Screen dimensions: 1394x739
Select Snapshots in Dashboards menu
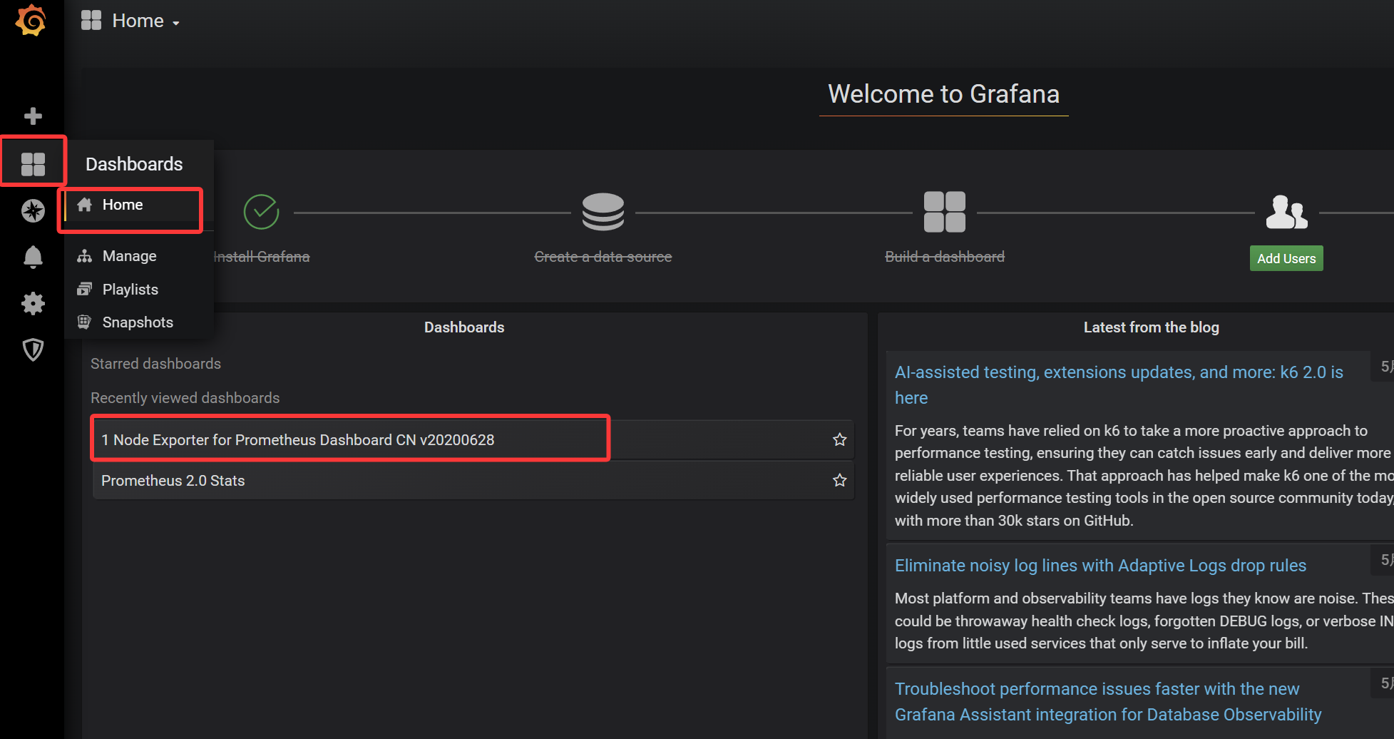point(139,322)
